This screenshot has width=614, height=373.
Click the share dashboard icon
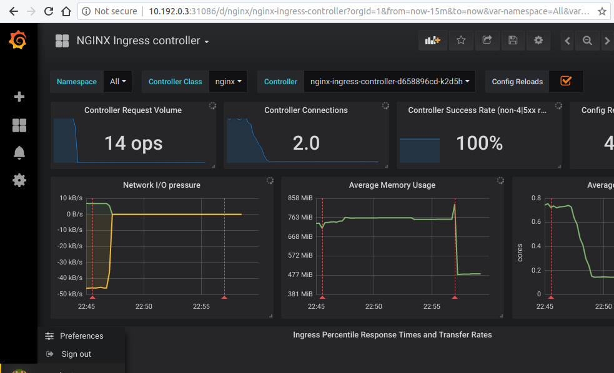point(487,40)
